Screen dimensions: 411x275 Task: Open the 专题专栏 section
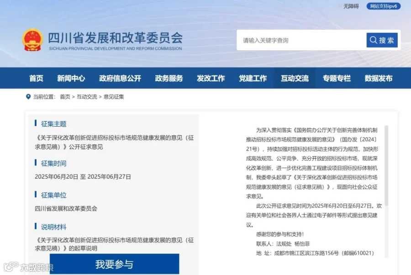click(x=337, y=78)
